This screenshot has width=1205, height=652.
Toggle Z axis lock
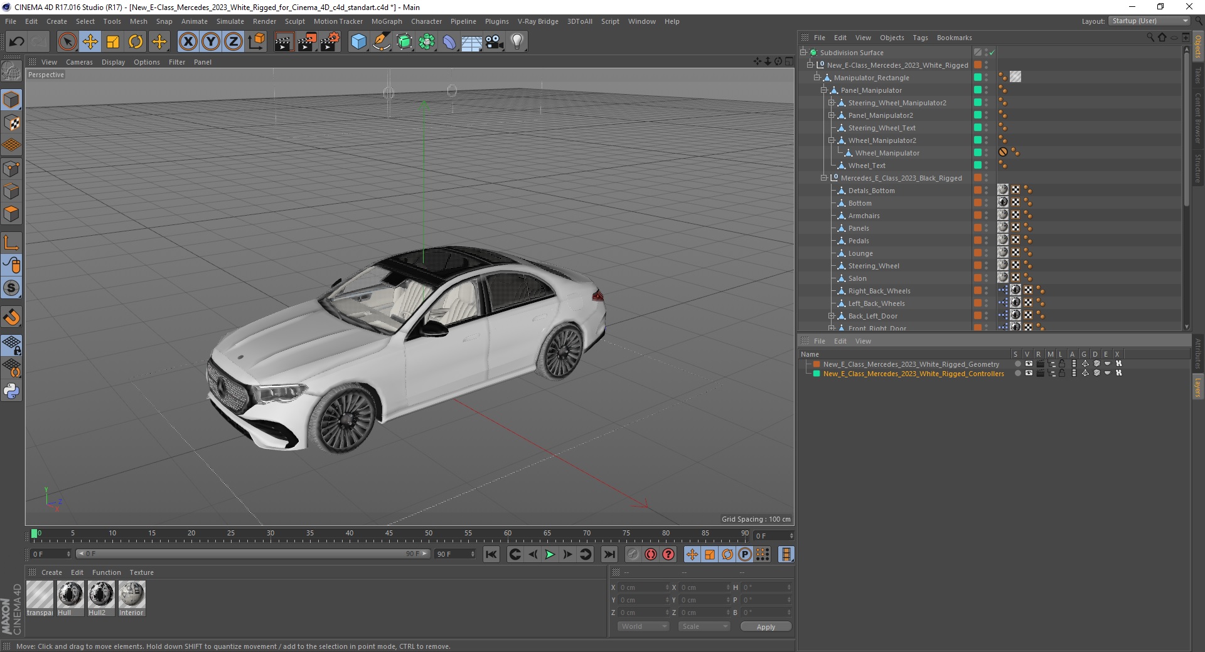(233, 42)
